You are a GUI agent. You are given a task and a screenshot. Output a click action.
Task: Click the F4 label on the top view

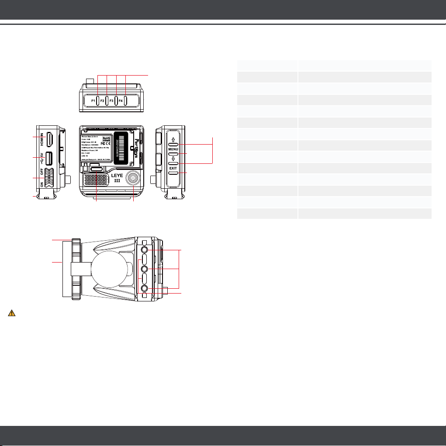pos(120,101)
